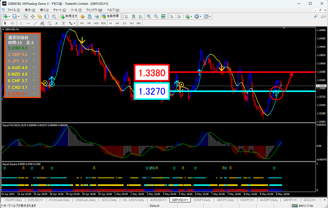Select the D1 timeframe

125,23
